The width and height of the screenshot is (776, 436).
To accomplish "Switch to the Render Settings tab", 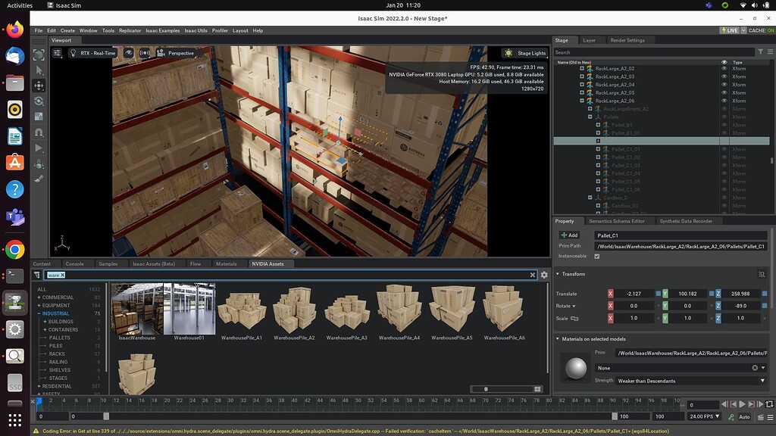I will point(627,40).
